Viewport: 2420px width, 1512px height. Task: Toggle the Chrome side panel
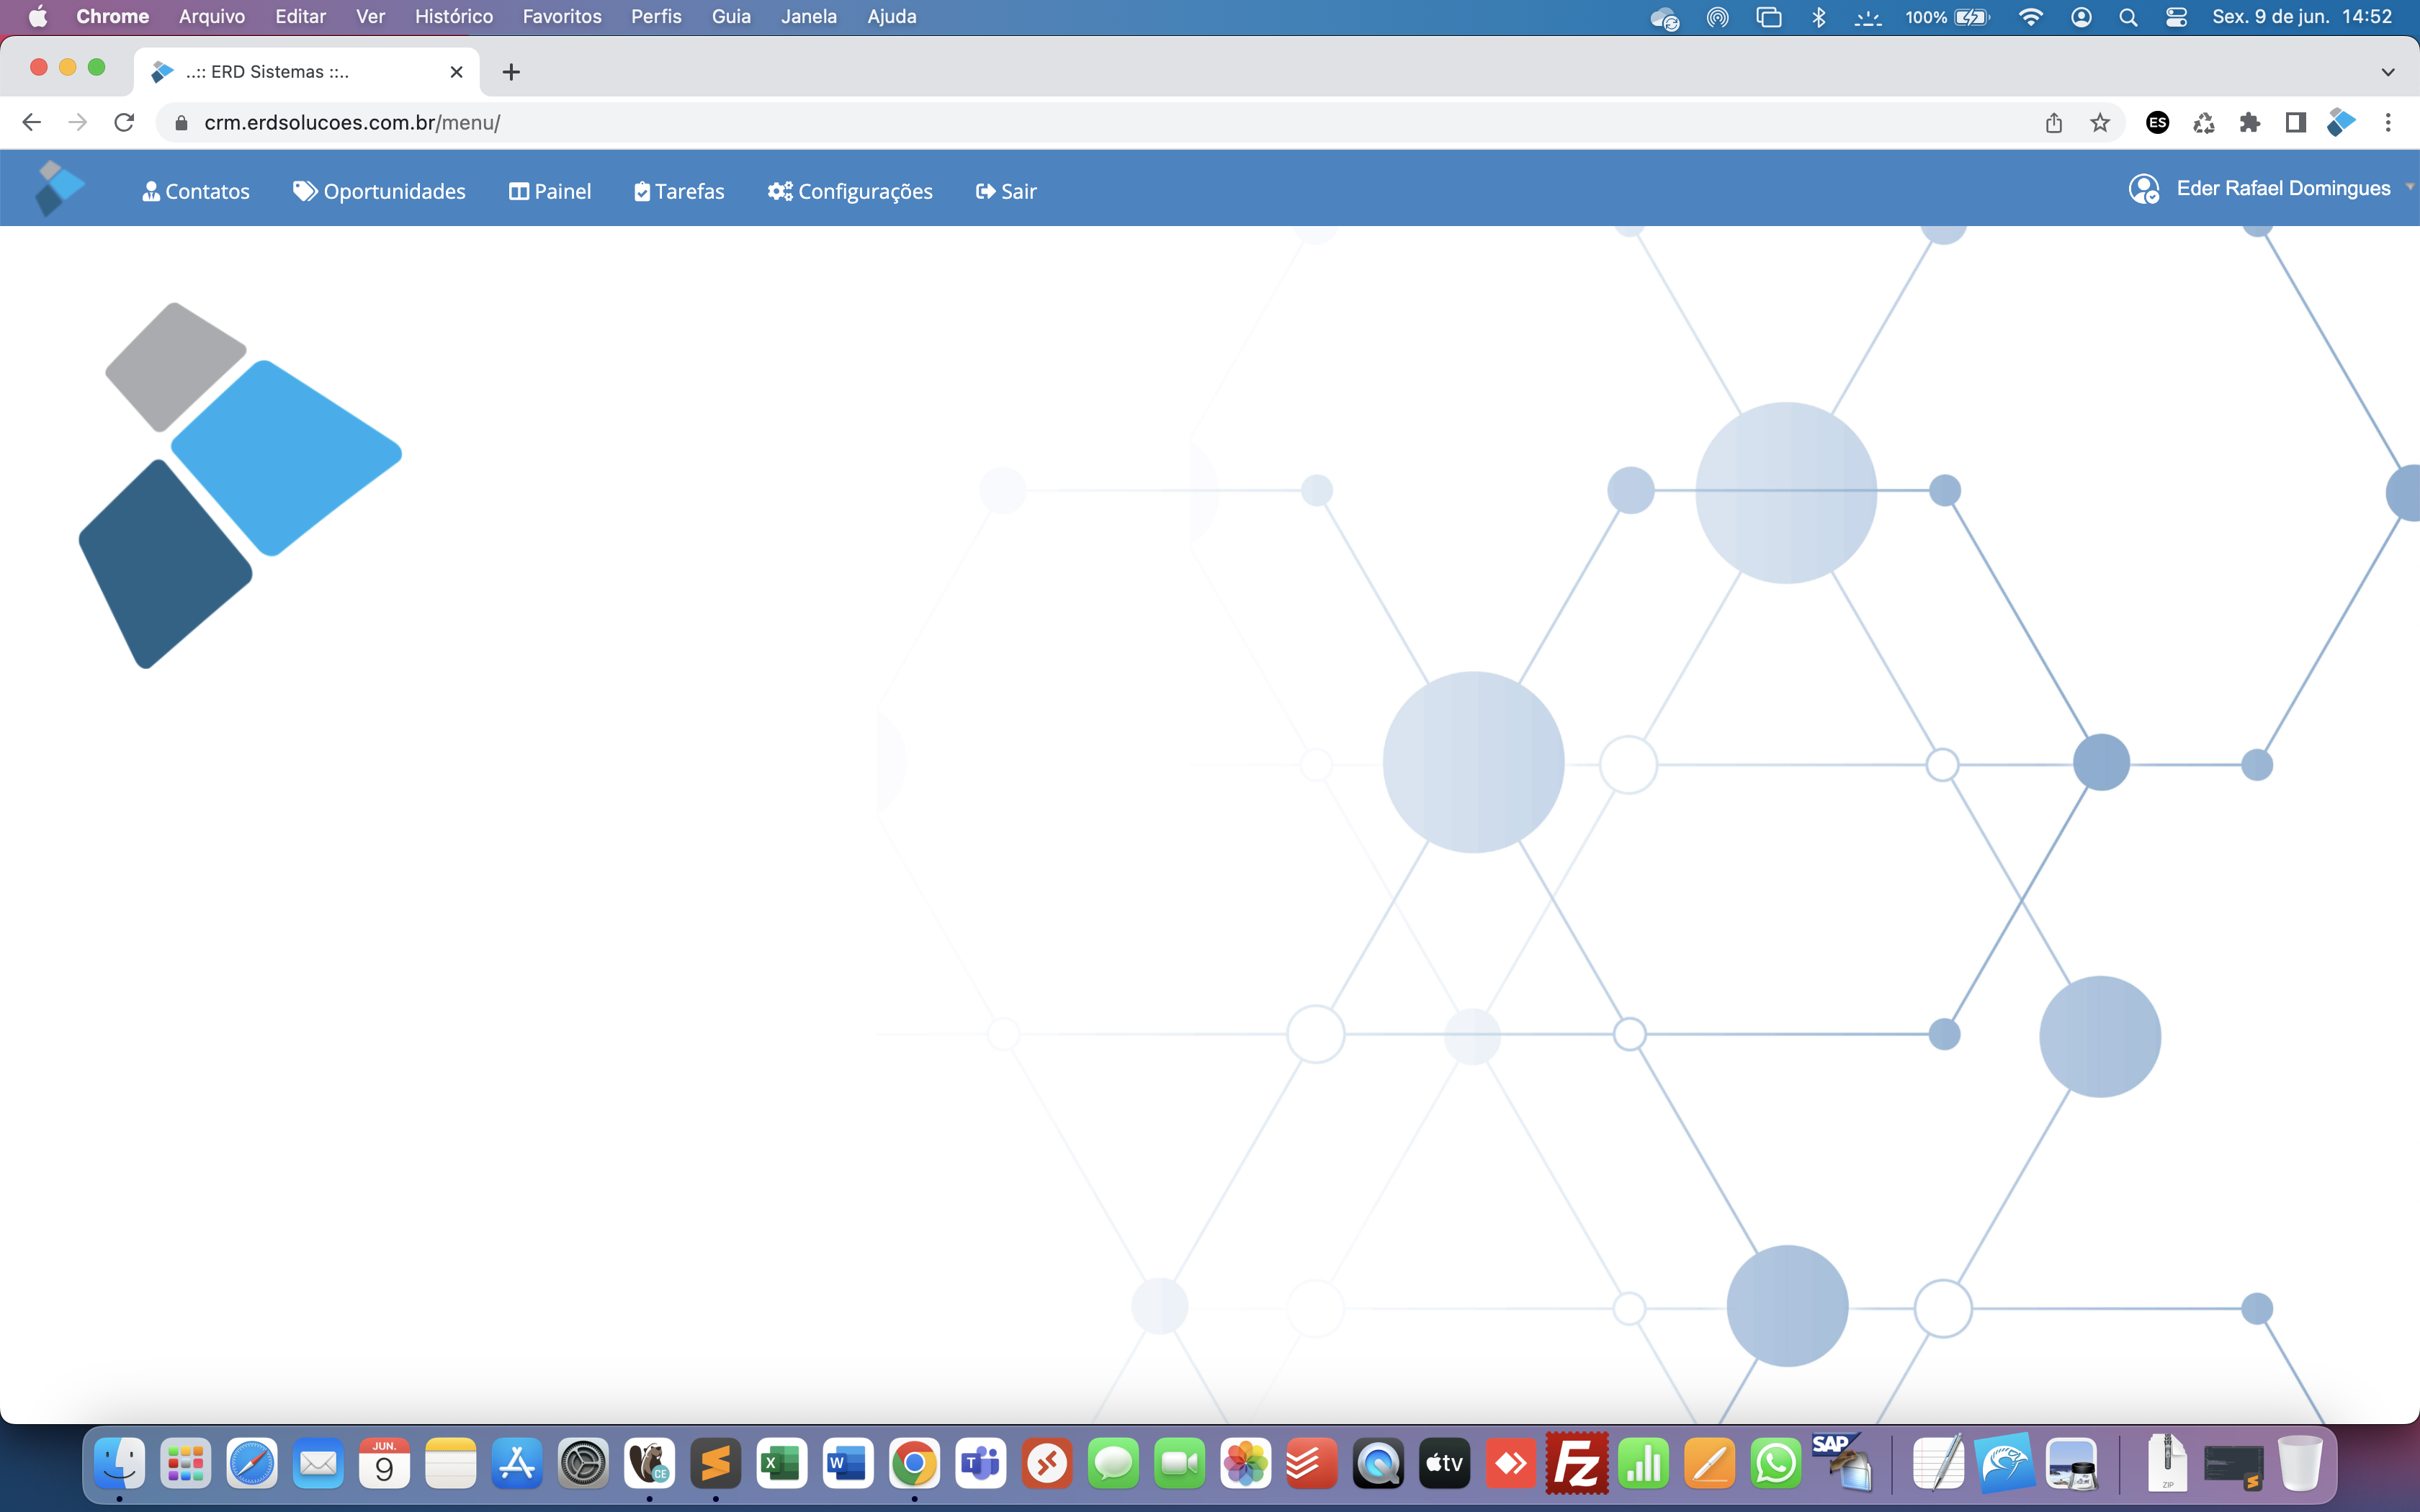pos(2296,123)
